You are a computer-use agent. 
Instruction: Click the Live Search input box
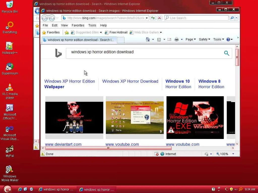(196, 18)
